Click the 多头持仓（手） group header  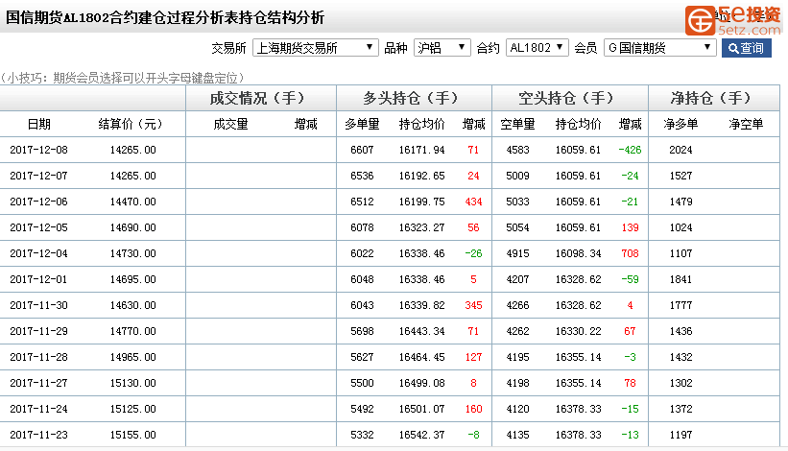(411, 98)
